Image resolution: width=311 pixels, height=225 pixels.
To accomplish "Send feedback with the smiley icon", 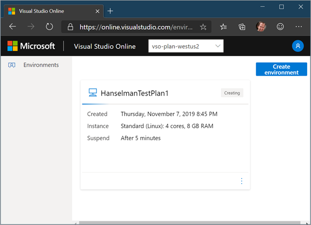I will 280,27.
